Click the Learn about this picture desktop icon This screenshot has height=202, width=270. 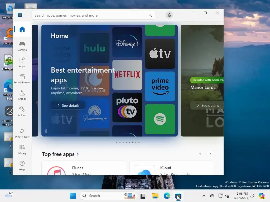point(7,116)
